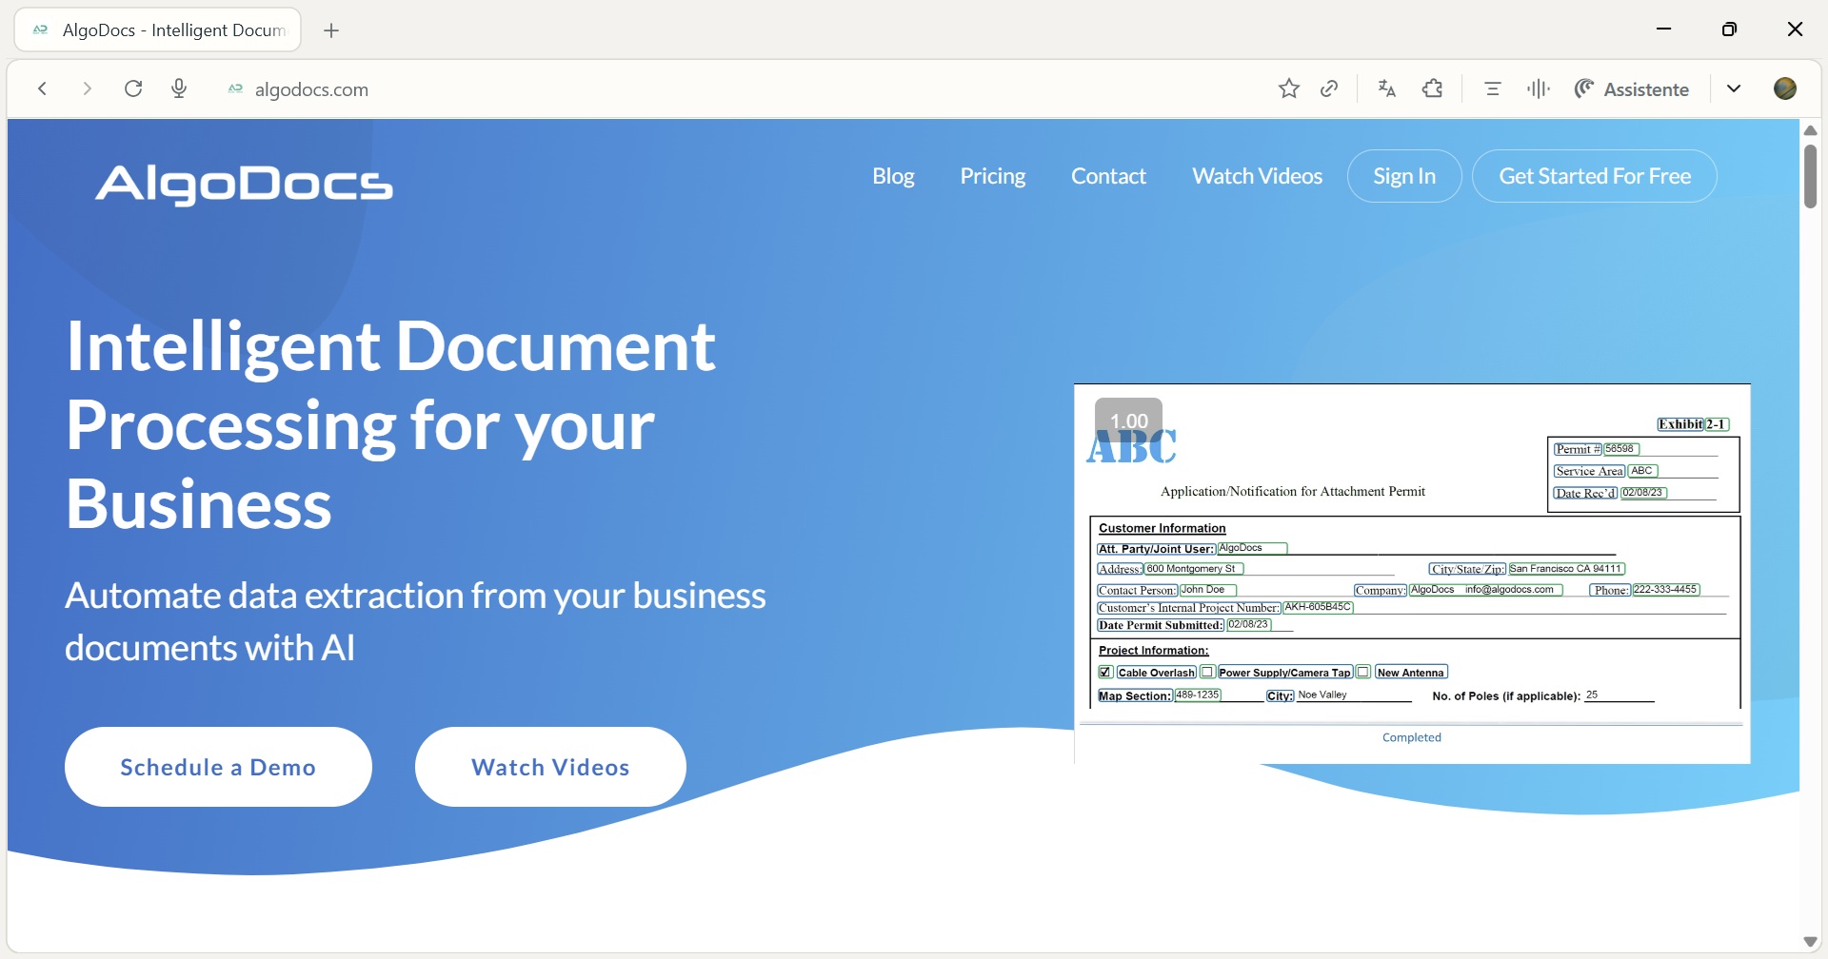Image resolution: width=1828 pixels, height=959 pixels.
Task: Click the address bar URL field
Action: coord(666,88)
